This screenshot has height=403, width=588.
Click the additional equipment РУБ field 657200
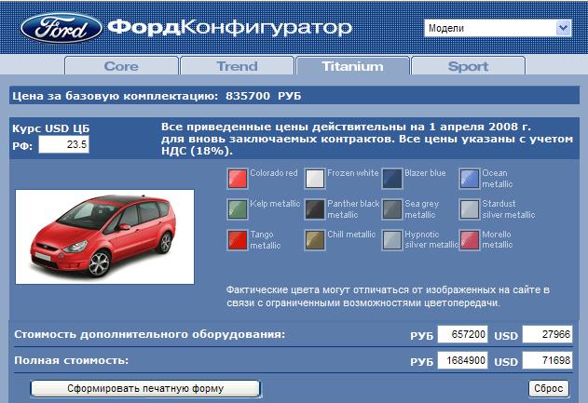coord(462,334)
